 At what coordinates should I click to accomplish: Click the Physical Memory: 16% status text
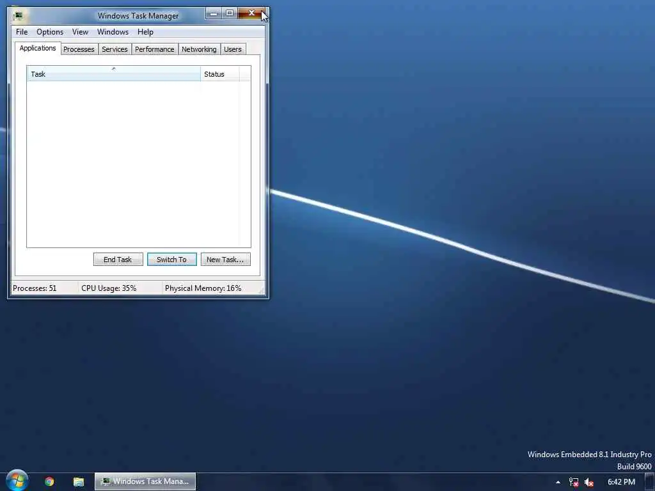(203, 288)
